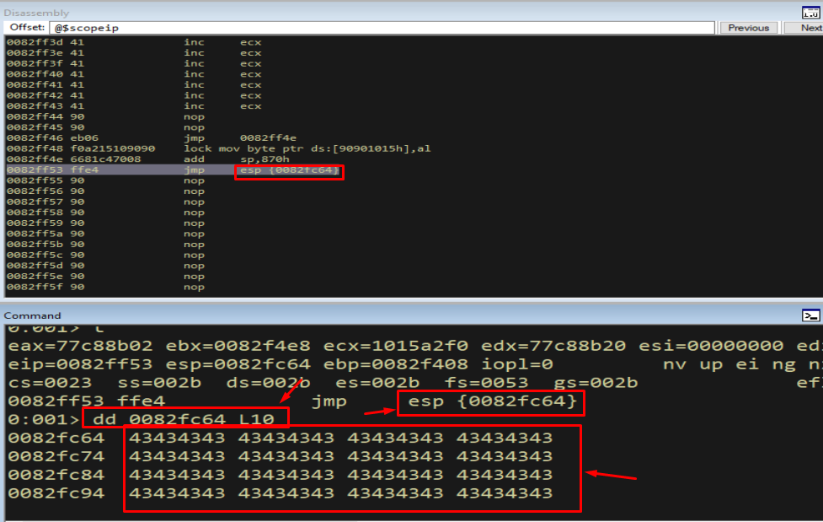The image size is (823, 522).
Task: Click the memory address 0082fc64 in dump
Action: (x=56, y=438)
